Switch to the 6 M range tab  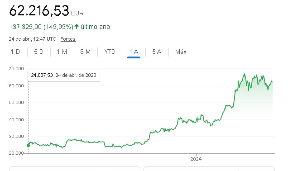pyautogui.click(x=86, y=52)
